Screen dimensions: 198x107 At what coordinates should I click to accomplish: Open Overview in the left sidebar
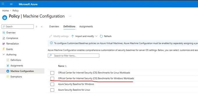tap(11, 32)
